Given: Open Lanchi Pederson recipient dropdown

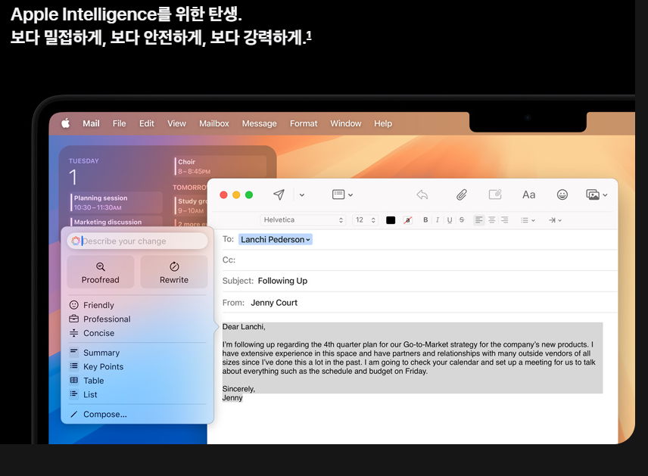Looking at the screenshot, I should (276, 239).
